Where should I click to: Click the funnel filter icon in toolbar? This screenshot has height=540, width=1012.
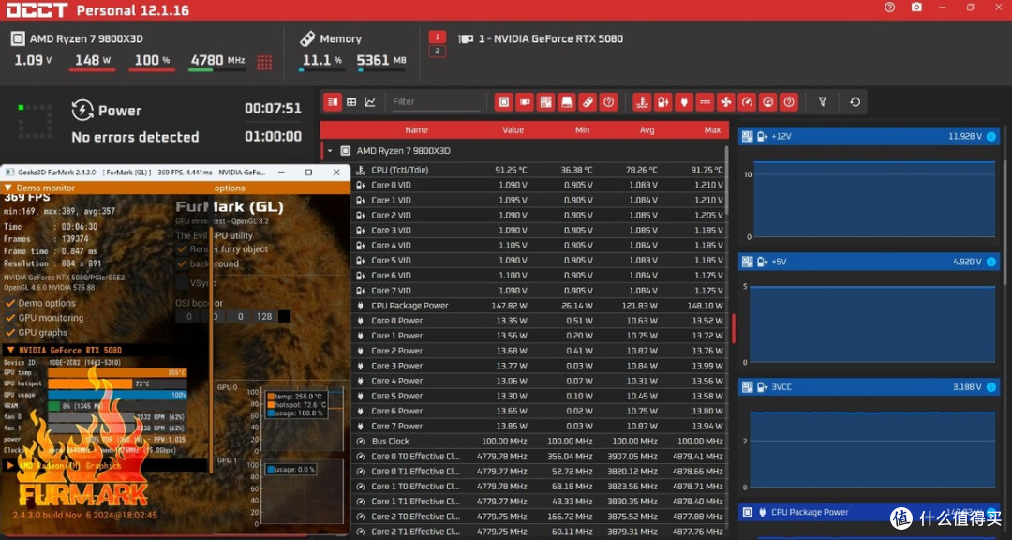pyautogui.click(x=823, y=102)
